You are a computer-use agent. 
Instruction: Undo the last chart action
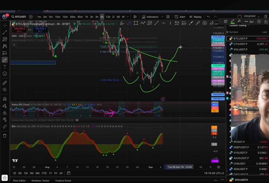208,17
